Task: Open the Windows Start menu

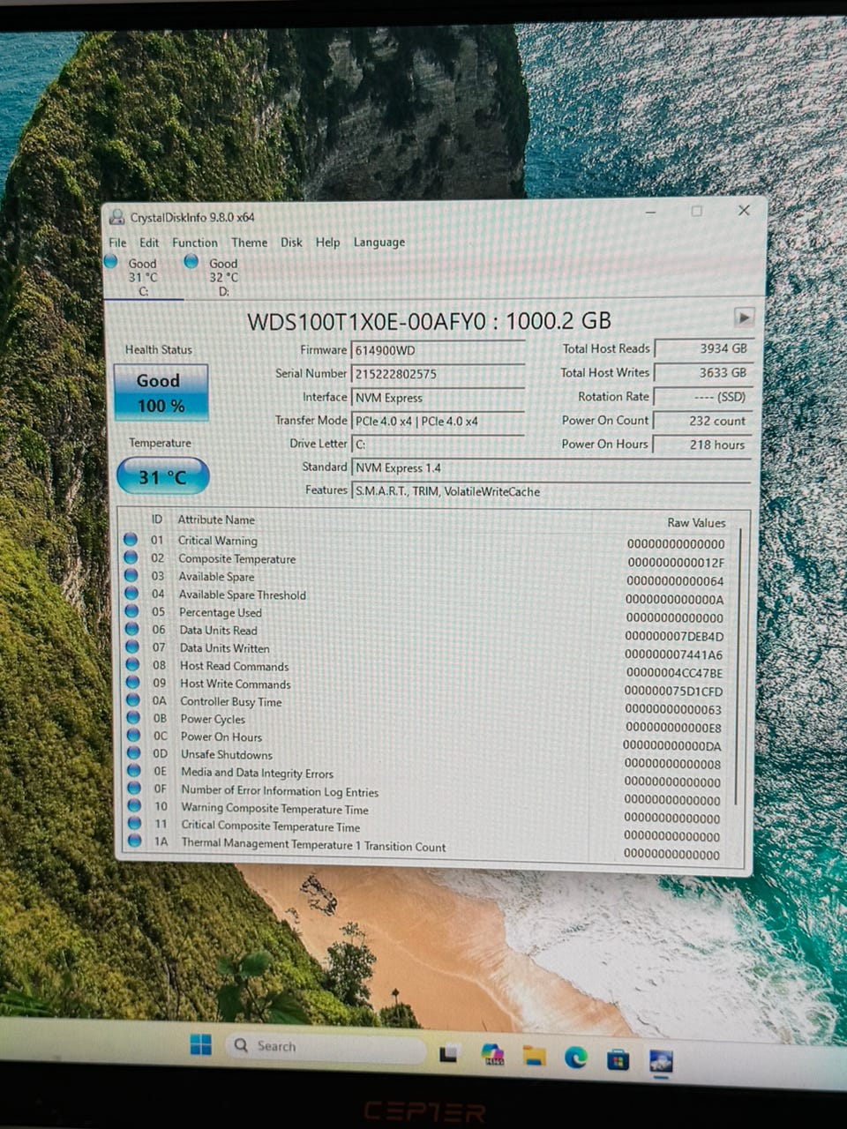Action: tap(200, 1044)
